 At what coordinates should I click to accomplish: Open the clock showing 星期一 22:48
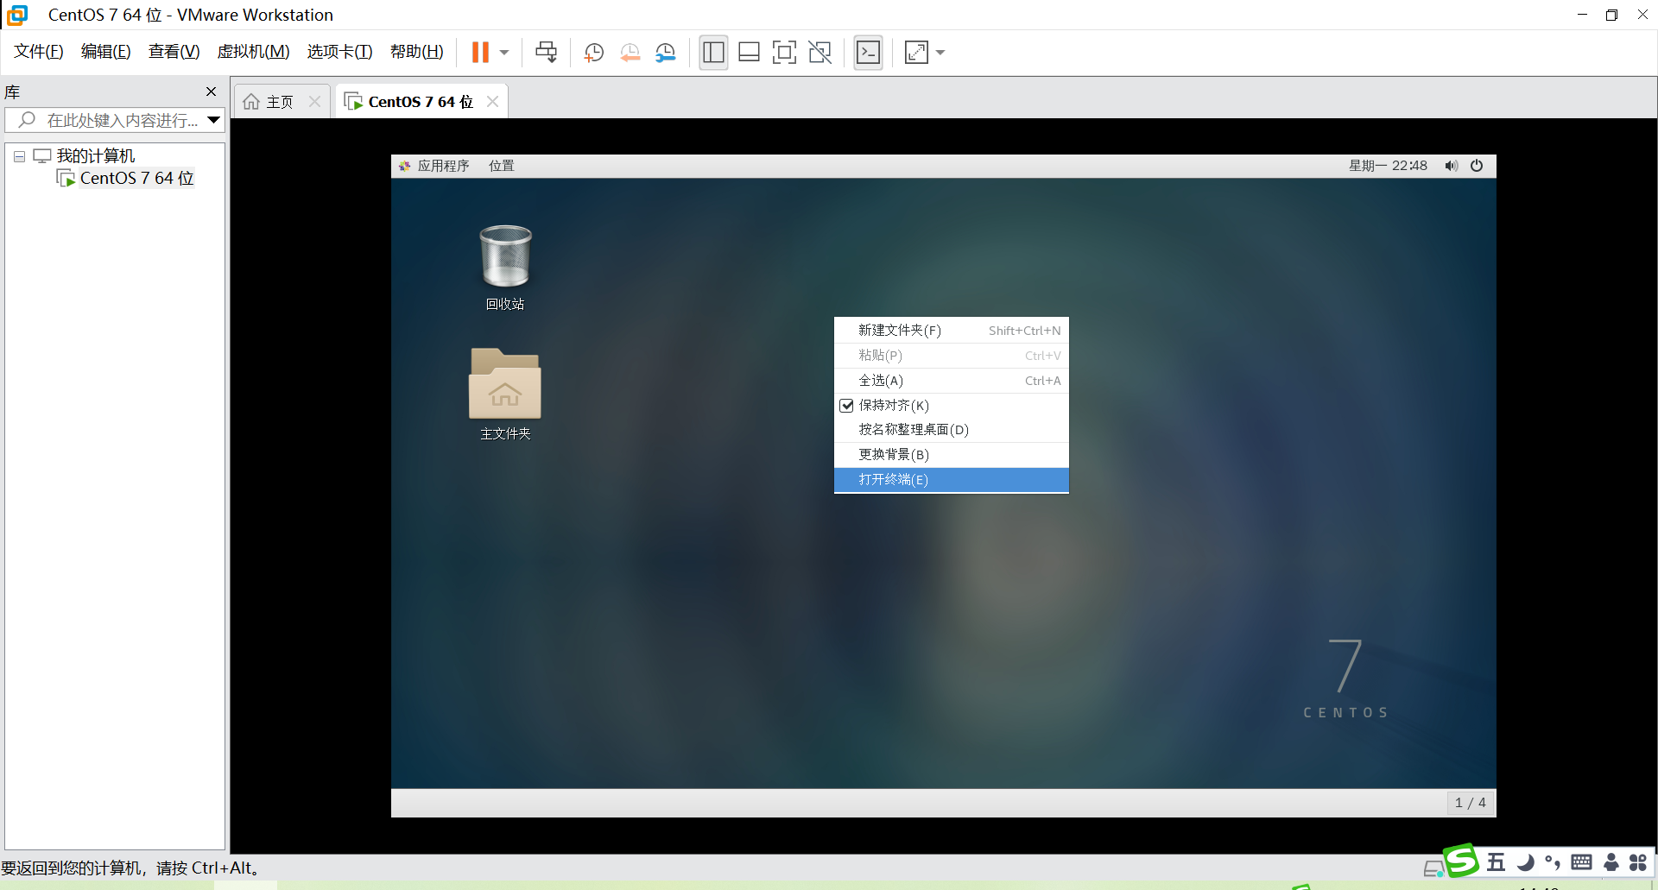(x=1388, y=166)
